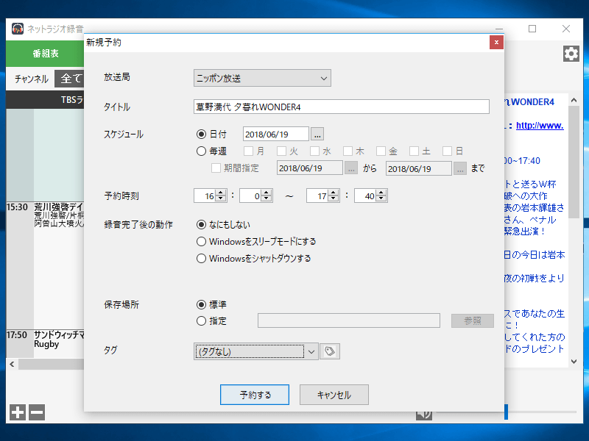Mute the volume speaker icon
The image size is (589, 441).
(423, 413)
